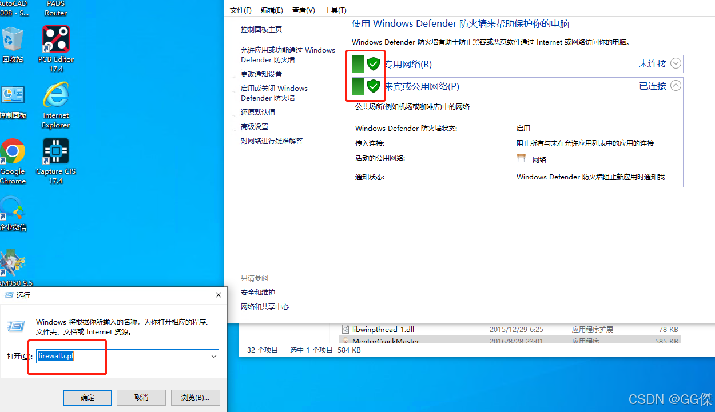Open the 编辑(E) menu

(272, 10)
